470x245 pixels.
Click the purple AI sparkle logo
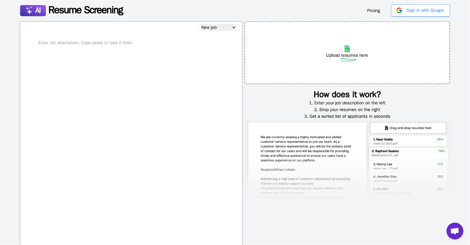coord(33,11)
